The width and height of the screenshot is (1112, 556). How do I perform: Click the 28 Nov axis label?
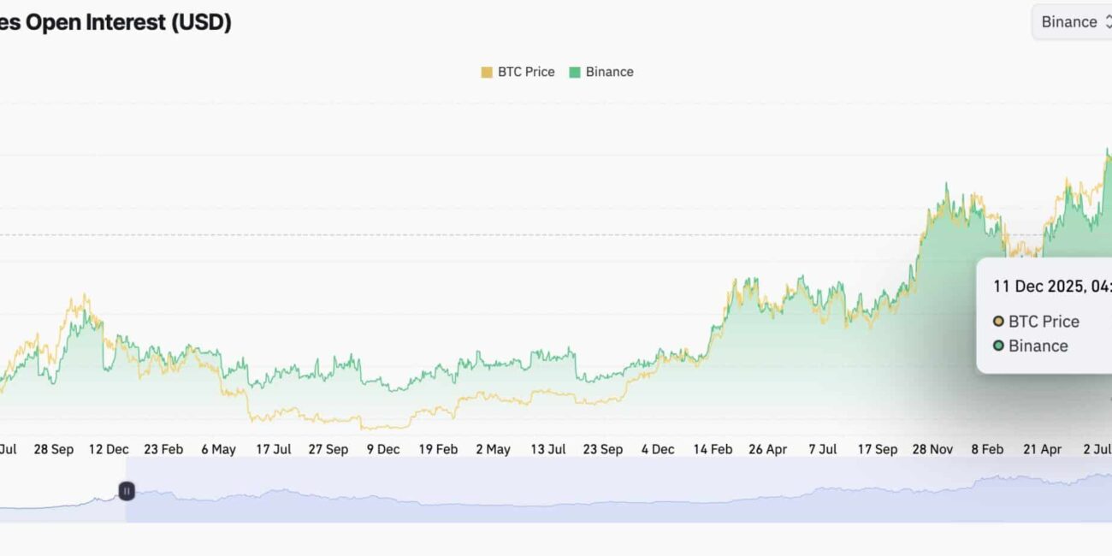pos(932,449)
